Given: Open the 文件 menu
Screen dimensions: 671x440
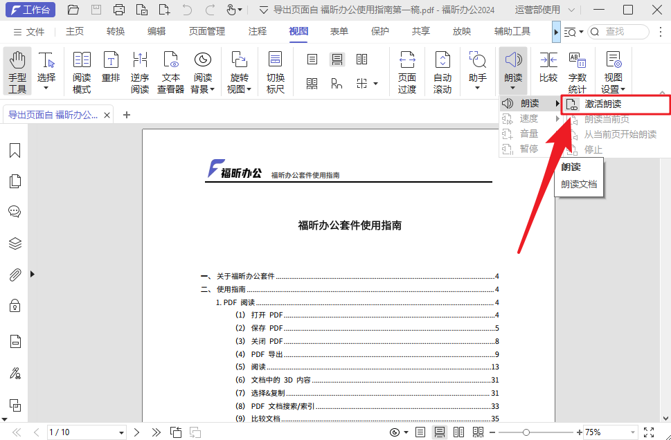Looking at the screenshot, I should pyautogui.click(x=36, y=31).
